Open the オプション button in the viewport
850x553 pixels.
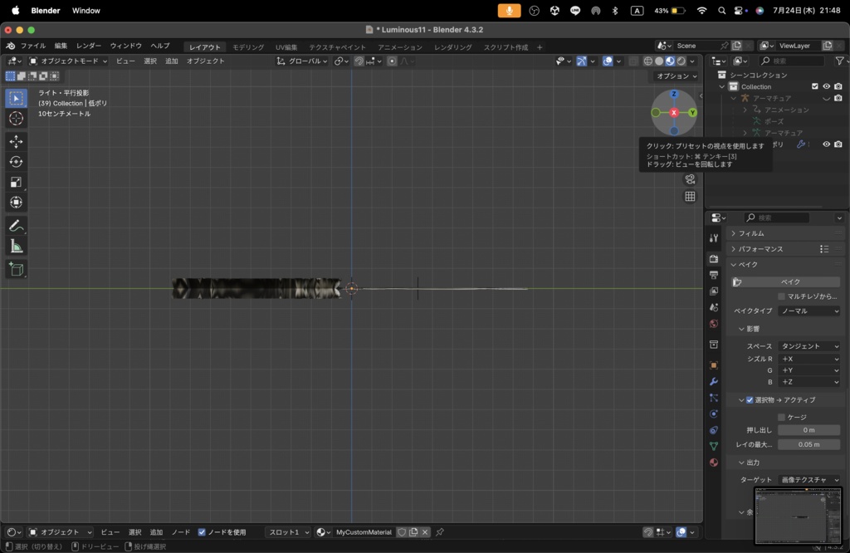[x=676, y=76]
